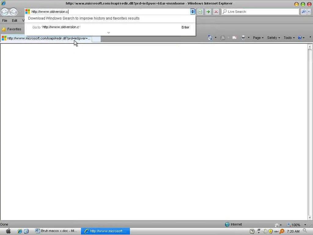The image size is (313, 235).
Task: Click the green Go arrow button
Action: [x=208, y=12]
